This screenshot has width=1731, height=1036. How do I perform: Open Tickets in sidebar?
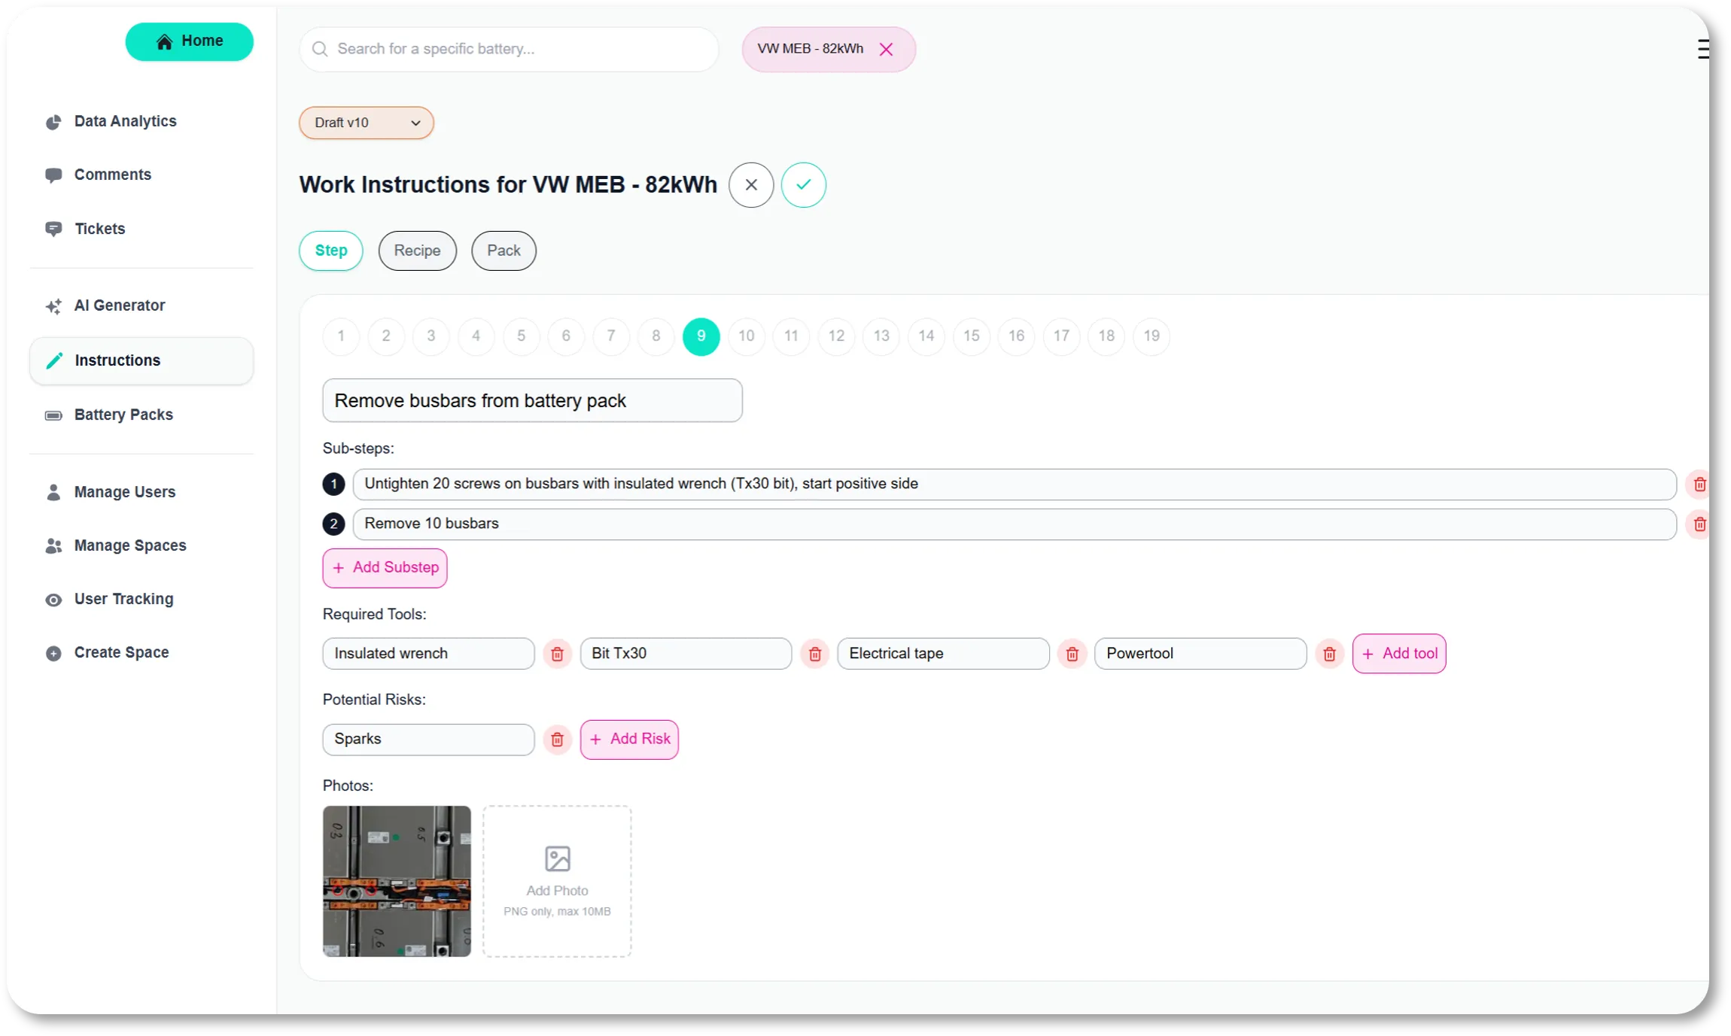tap(85, 229)
